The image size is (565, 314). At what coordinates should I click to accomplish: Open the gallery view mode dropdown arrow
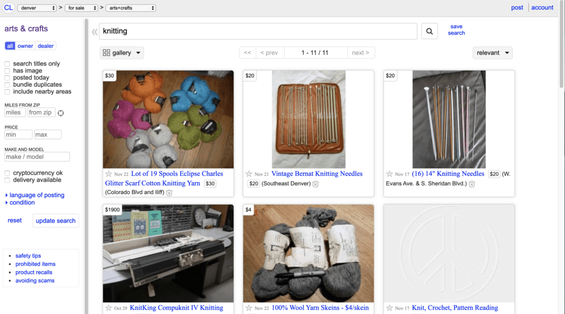tap(138, 52)
